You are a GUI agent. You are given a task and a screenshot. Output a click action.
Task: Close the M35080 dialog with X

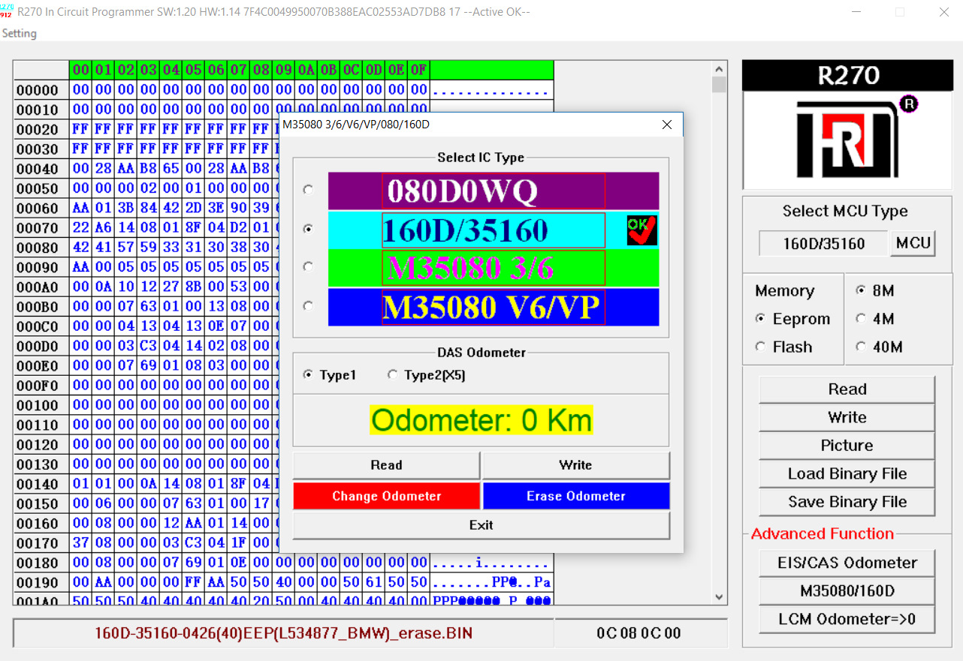[x=667, y=125]
